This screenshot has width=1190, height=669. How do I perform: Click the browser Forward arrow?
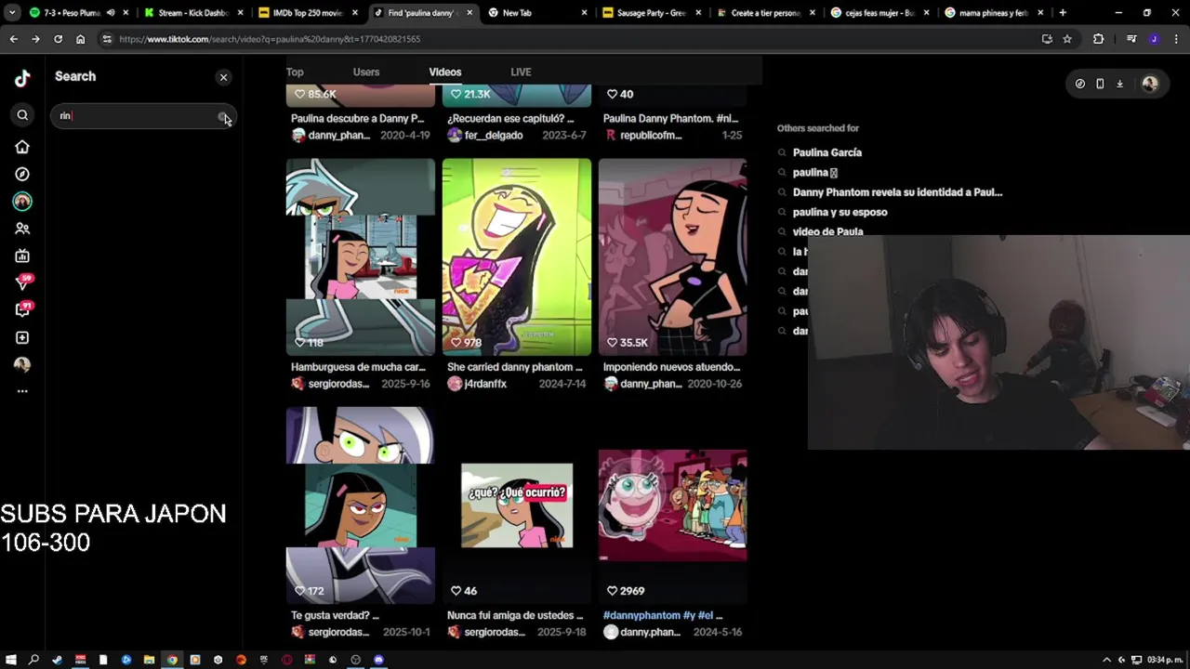pos(35,39)
